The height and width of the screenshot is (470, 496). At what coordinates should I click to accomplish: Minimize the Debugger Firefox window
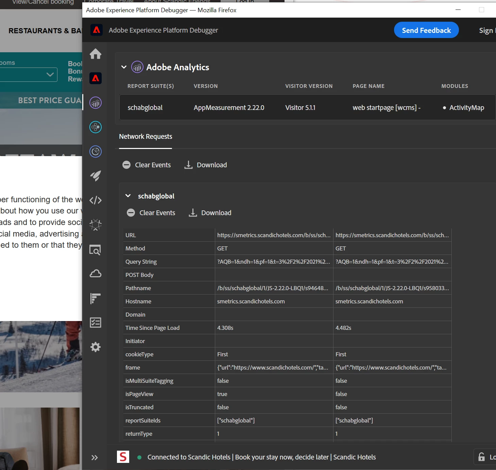[x=458, y=10]
